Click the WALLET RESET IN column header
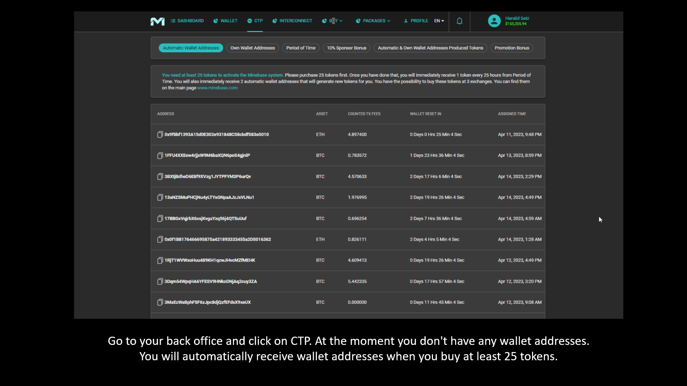Screen dimensions: 687x386 click(425, 114)
